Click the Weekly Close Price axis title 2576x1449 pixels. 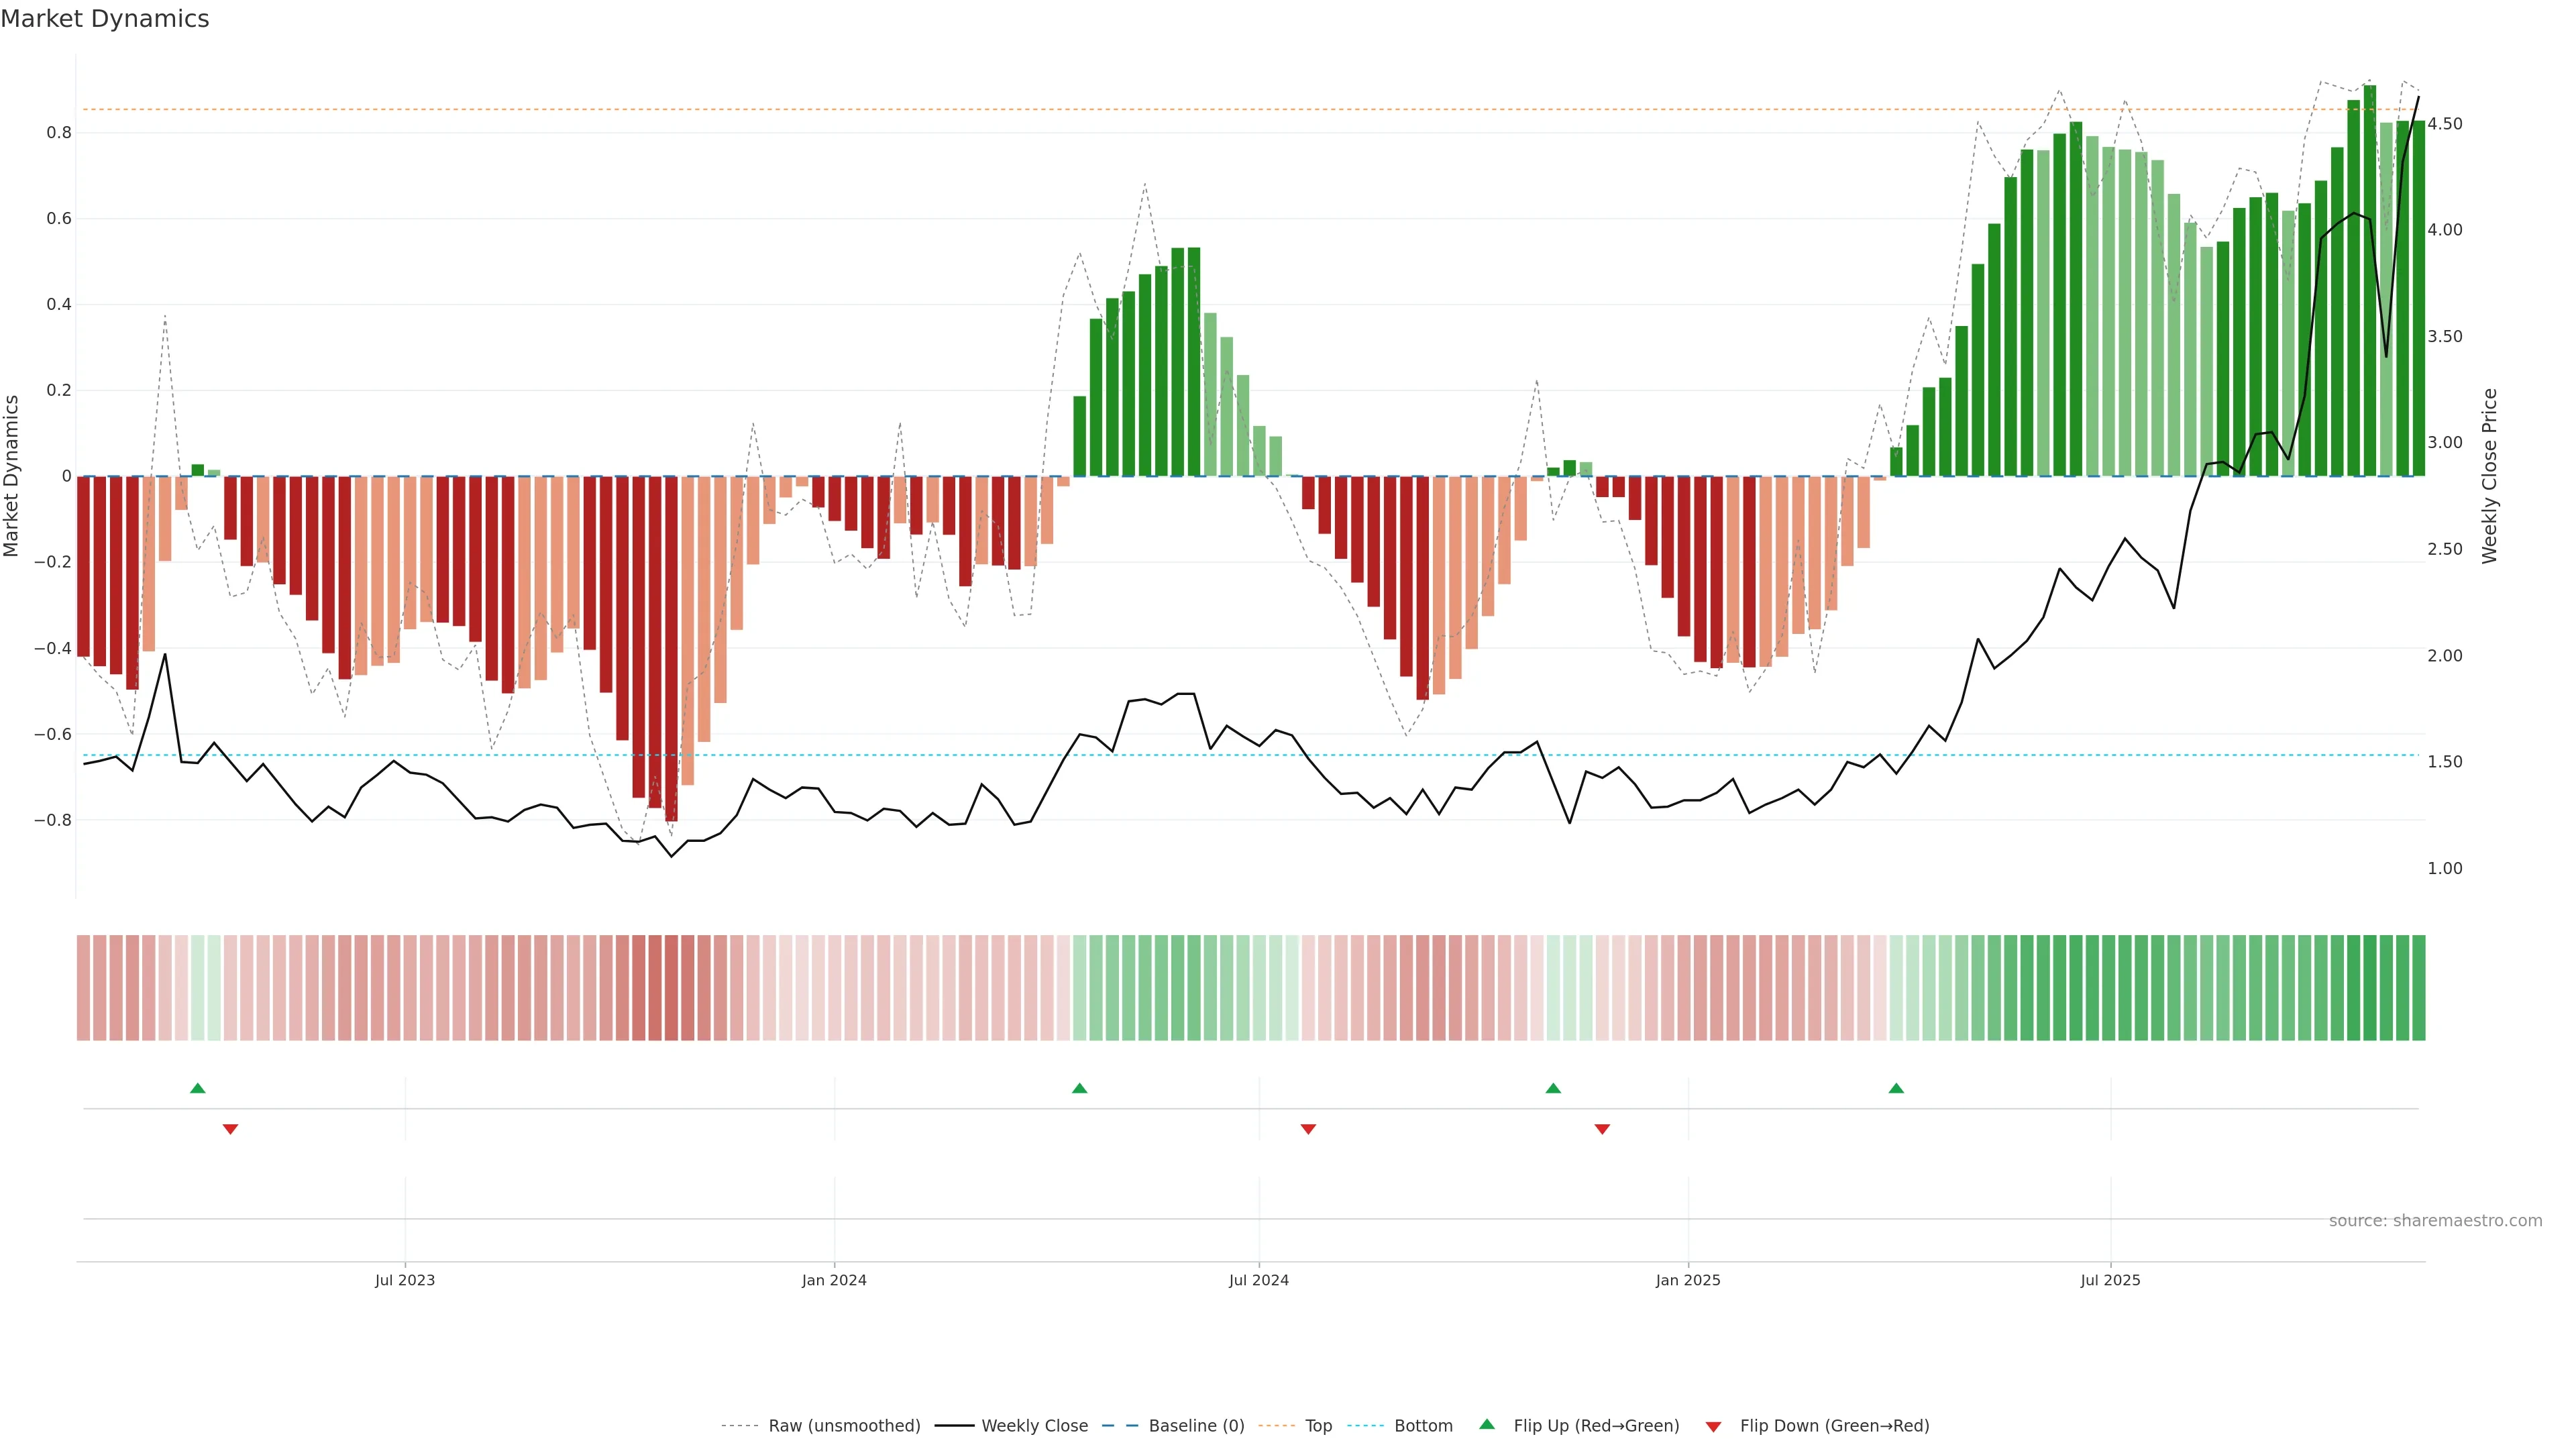click(x=2490, y=476)
